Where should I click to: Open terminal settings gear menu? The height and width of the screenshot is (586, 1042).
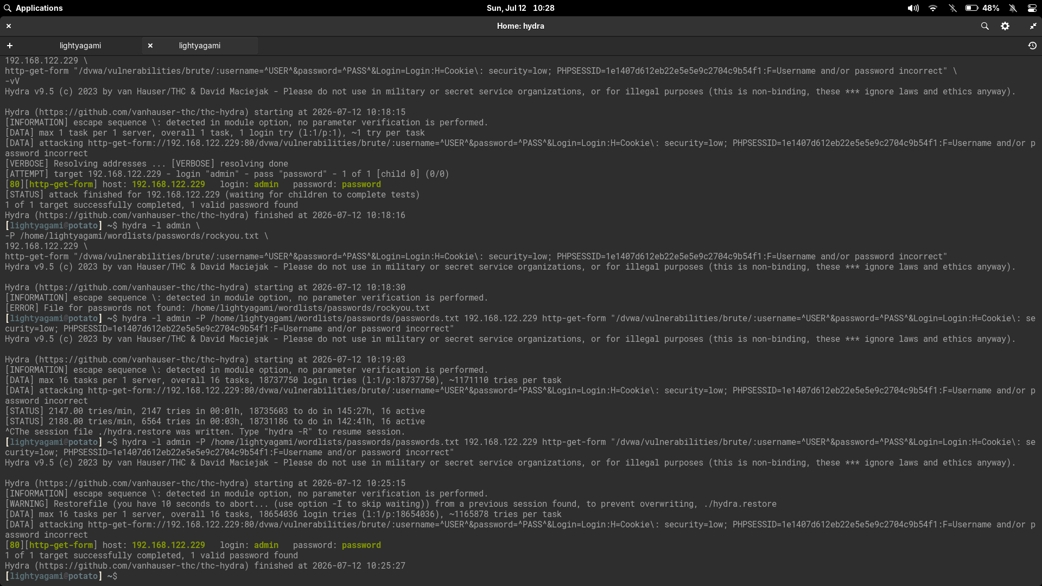click(1005, 26)
